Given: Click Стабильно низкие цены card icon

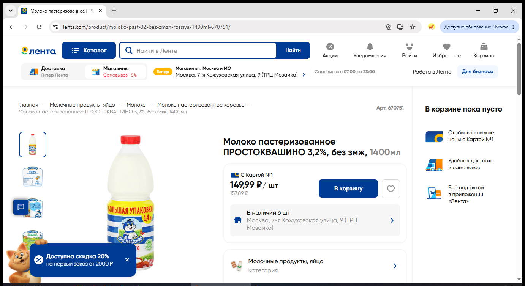Looking at the screenshot, I should 434,137.
